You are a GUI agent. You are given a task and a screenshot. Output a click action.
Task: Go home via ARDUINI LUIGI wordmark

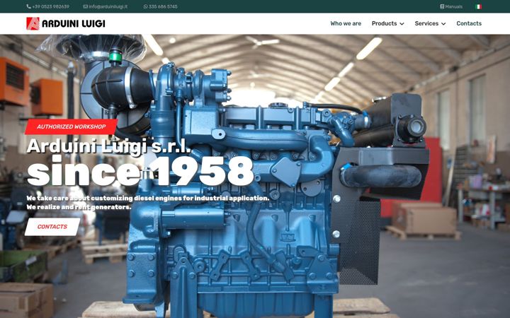[74, 24]
